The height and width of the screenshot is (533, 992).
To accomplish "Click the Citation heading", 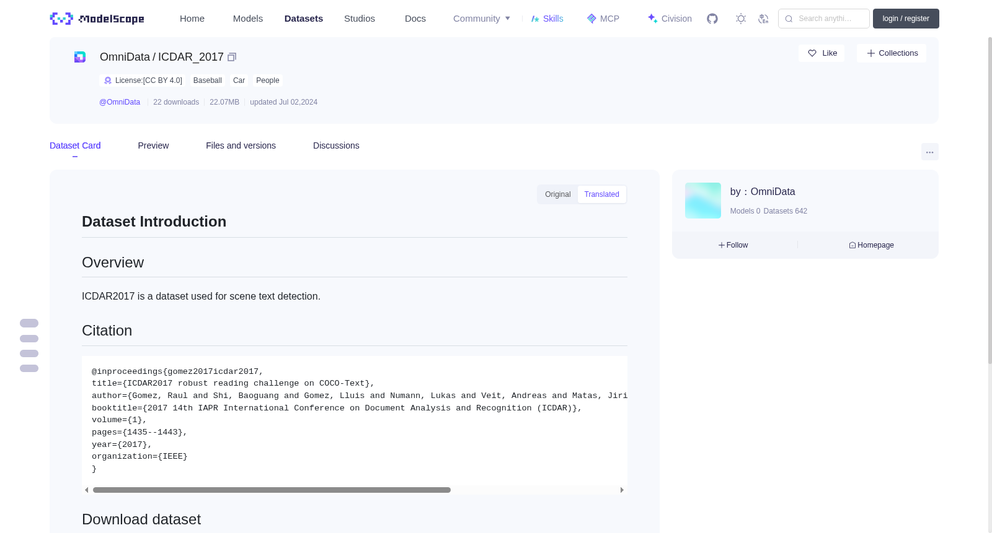I will tap(107, 331).
